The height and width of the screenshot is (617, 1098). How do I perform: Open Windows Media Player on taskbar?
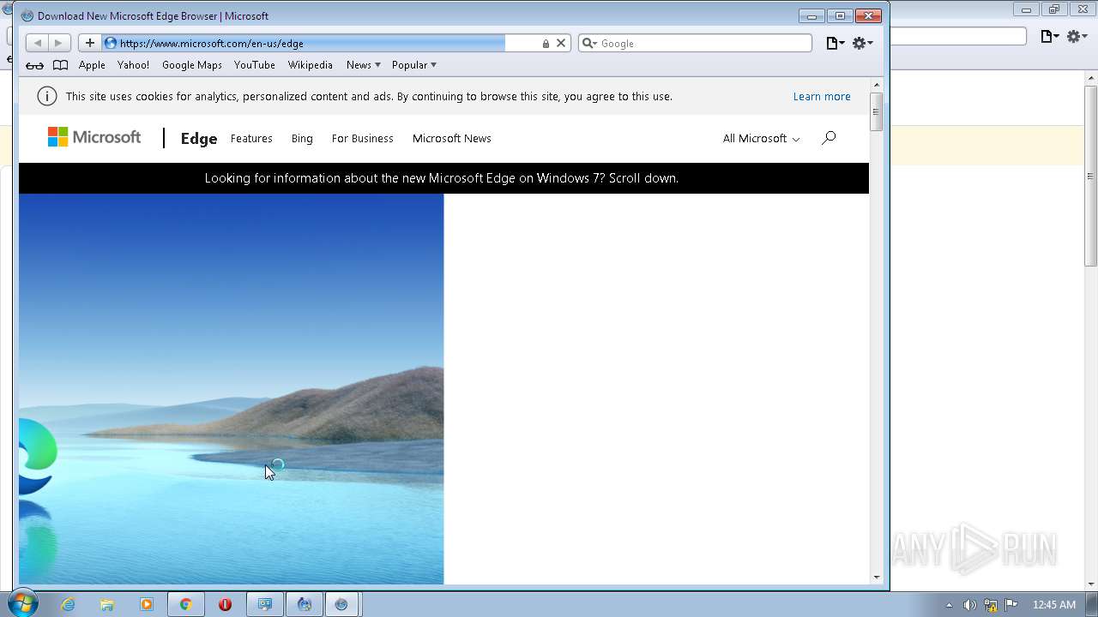tap(146, 604)
